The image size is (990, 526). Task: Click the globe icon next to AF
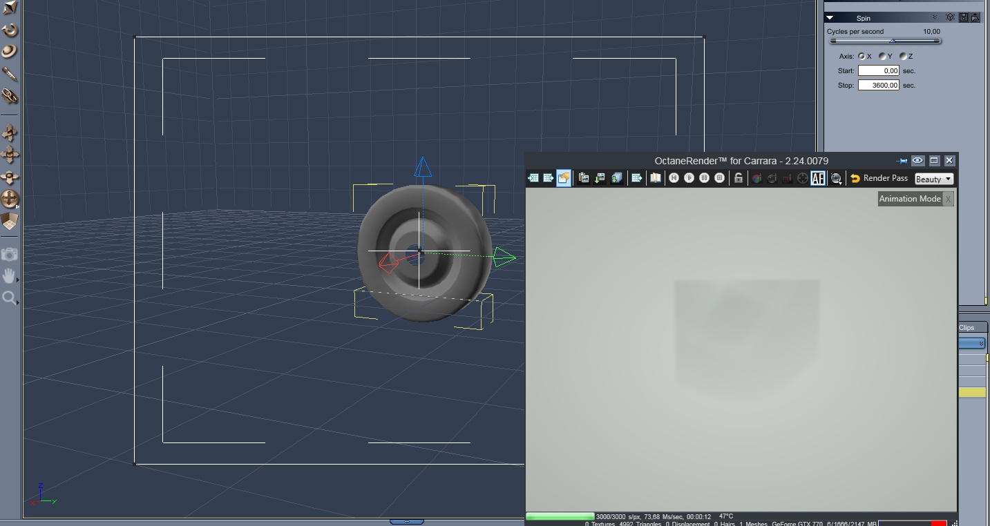coord(836,179)
